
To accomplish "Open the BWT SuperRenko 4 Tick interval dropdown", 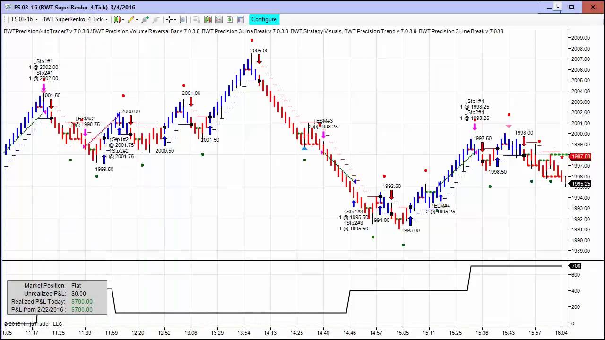I will 75,19.
